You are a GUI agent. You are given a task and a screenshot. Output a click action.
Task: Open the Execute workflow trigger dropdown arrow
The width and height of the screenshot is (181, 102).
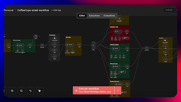[x=118, y=90]
